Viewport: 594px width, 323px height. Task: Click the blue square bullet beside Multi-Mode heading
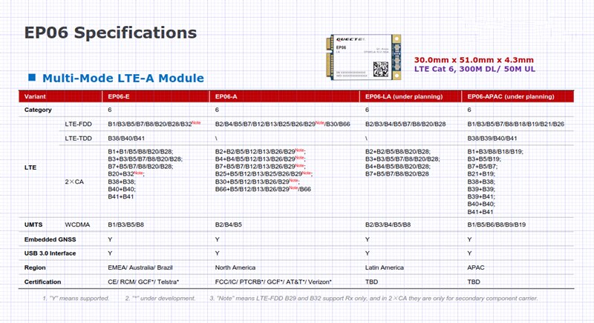tap(32, 78)
